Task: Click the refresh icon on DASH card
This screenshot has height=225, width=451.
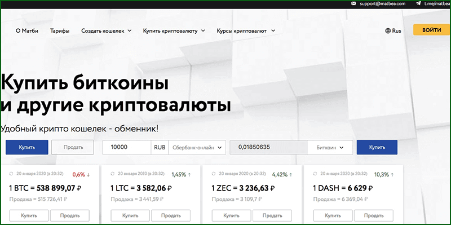Action: pyautogui.click(x=315, y=174)
